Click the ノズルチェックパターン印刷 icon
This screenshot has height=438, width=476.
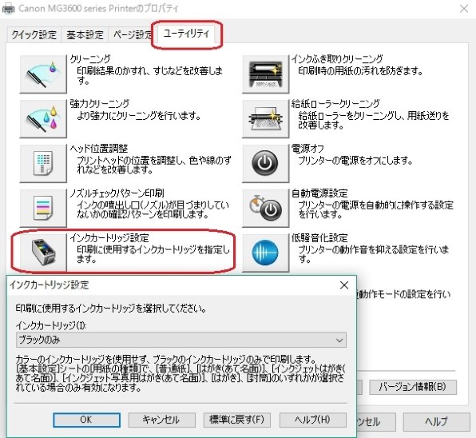coord(43,208)
